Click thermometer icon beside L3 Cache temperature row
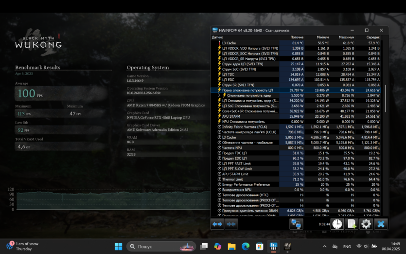Viewport: 406px width, 254px height. tap(219, 43)
